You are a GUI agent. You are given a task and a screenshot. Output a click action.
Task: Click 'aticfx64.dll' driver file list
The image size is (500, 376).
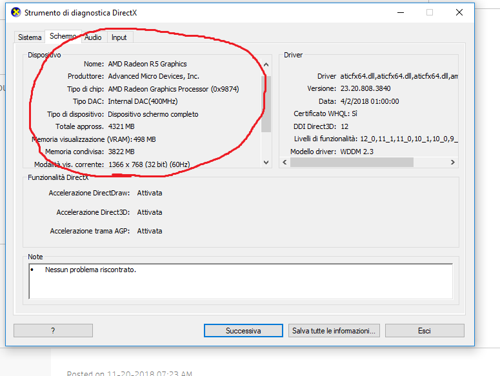point(399,76)
